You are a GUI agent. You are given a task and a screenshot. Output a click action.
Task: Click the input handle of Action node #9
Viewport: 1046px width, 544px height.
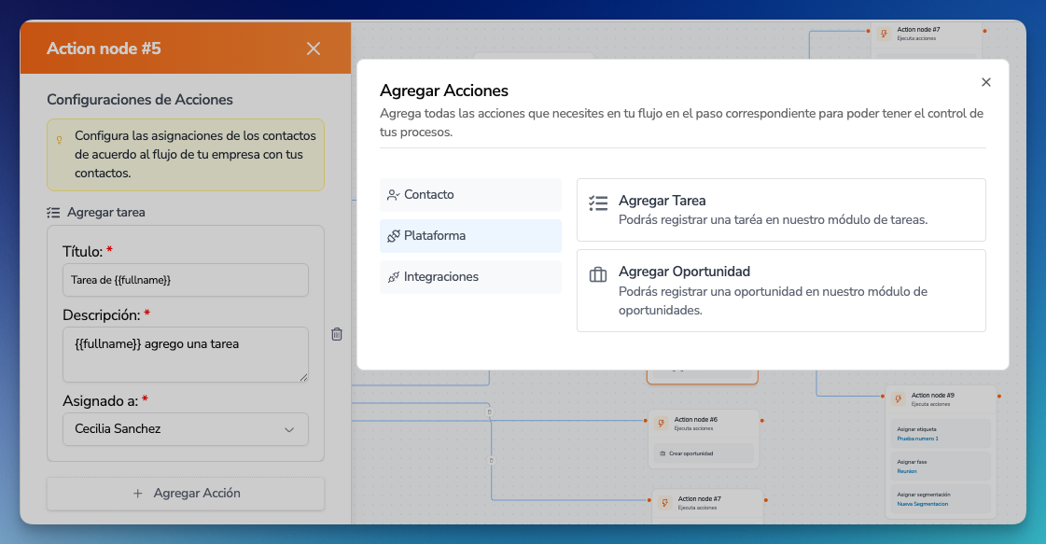tap(884, 396)
